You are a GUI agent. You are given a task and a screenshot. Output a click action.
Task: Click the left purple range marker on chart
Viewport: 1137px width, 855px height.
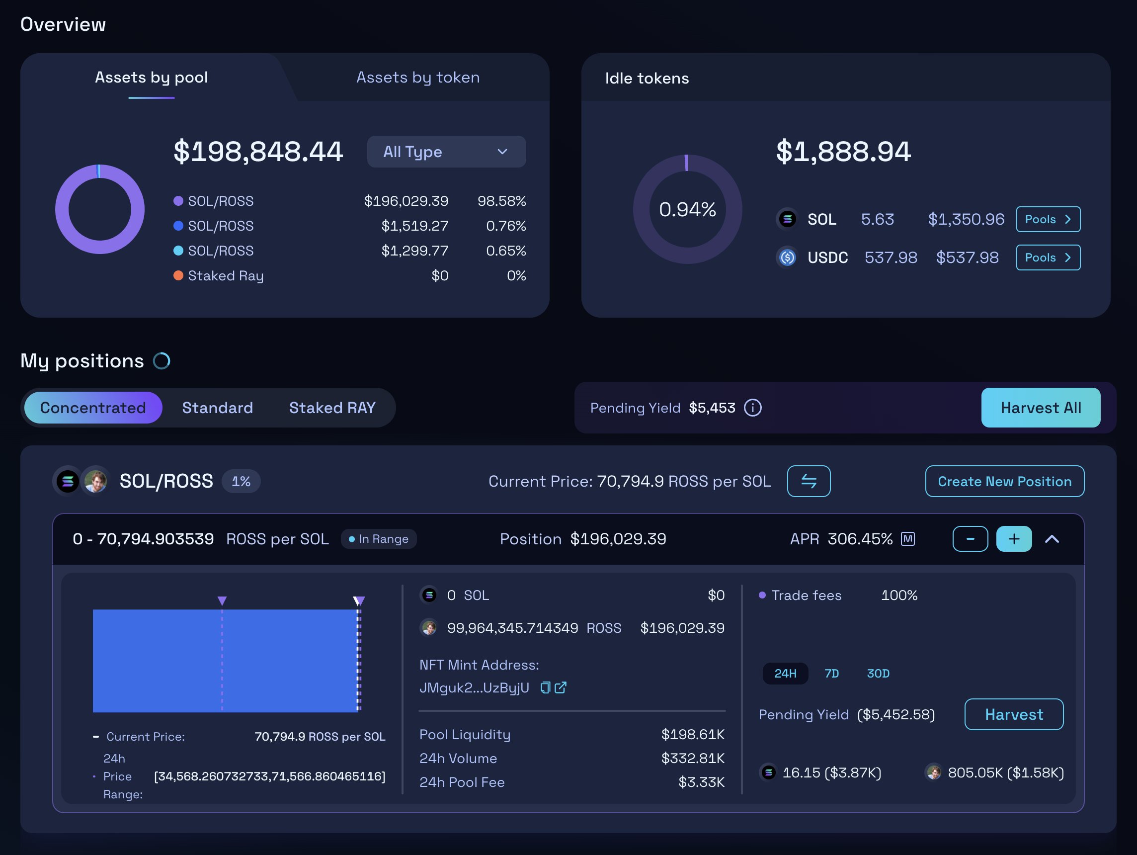(222, 600)
